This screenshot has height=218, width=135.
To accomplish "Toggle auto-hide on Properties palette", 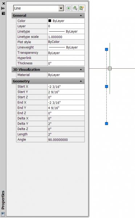I will point(3,8).
